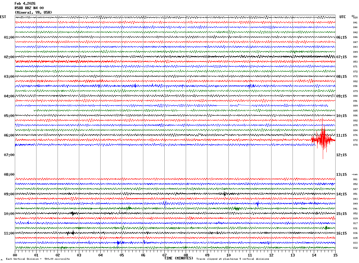Viewport: 359px width, 263px height.
Task: Select the 08:00 EST row label
Action: click(9, 175)
